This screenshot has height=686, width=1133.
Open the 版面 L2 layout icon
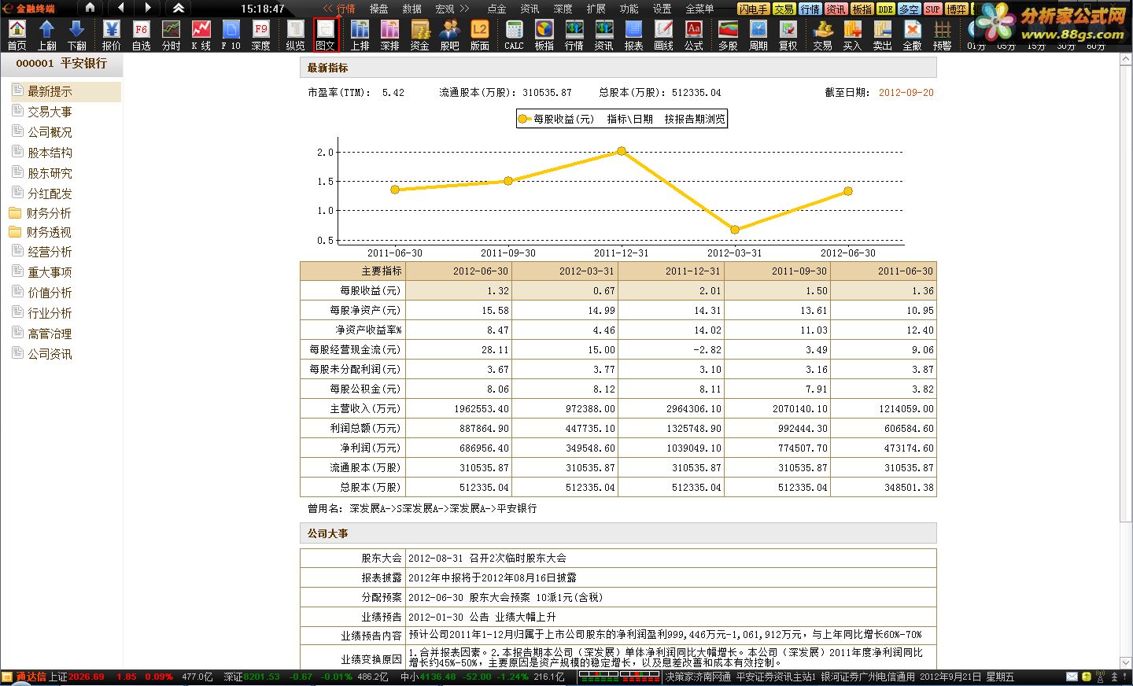point(479,35)
